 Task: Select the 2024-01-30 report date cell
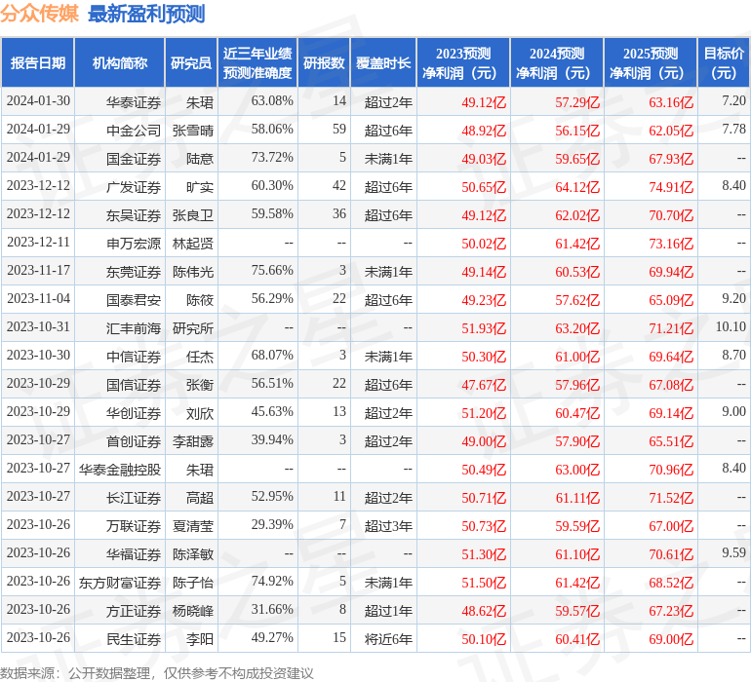pos(38,101)
